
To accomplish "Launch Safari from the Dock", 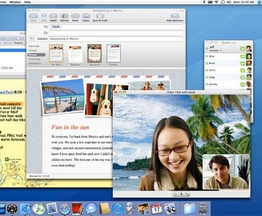I will 64,209.
